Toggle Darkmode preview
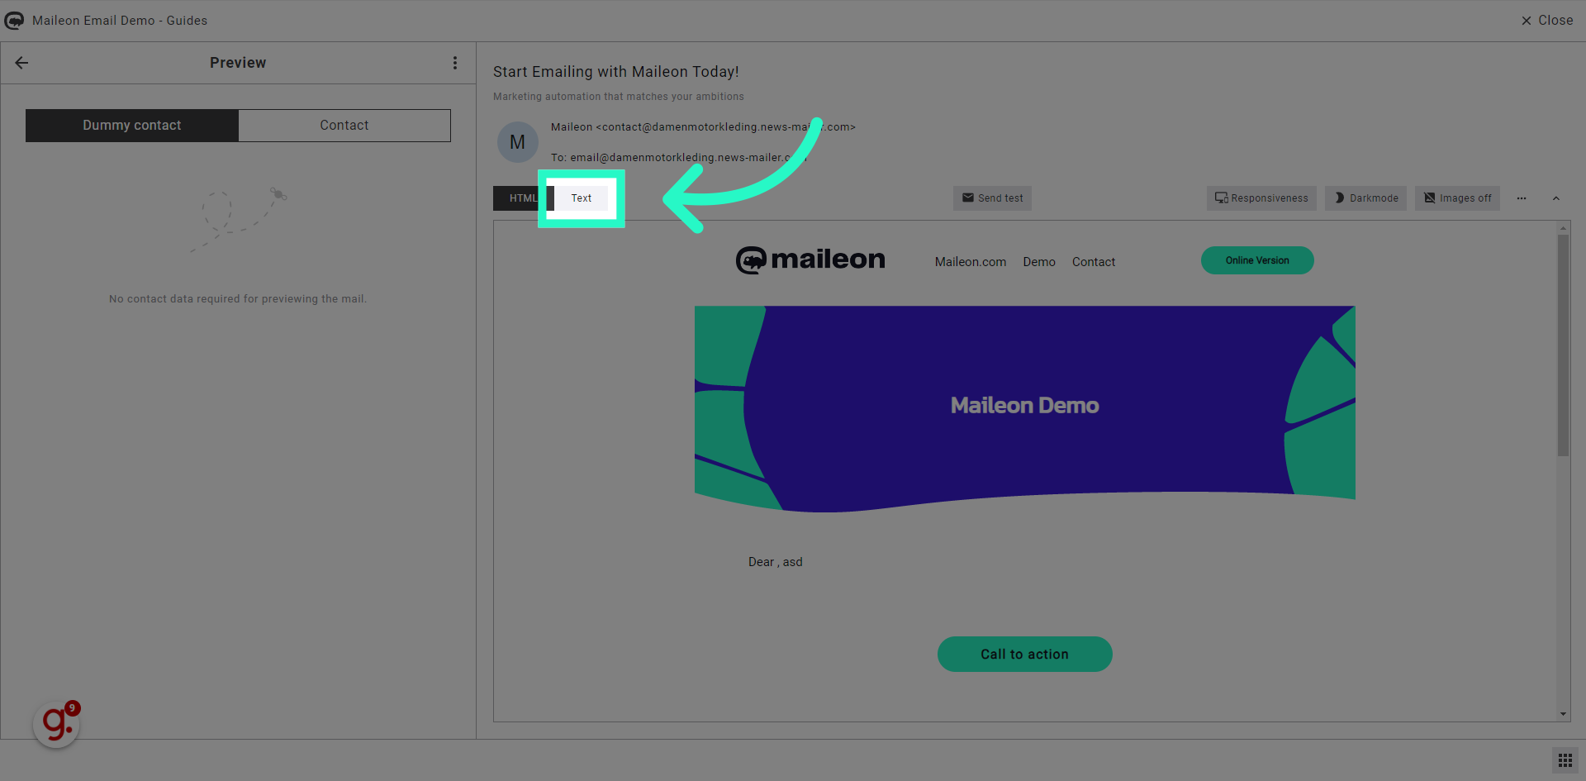 tap(1366, 198)
